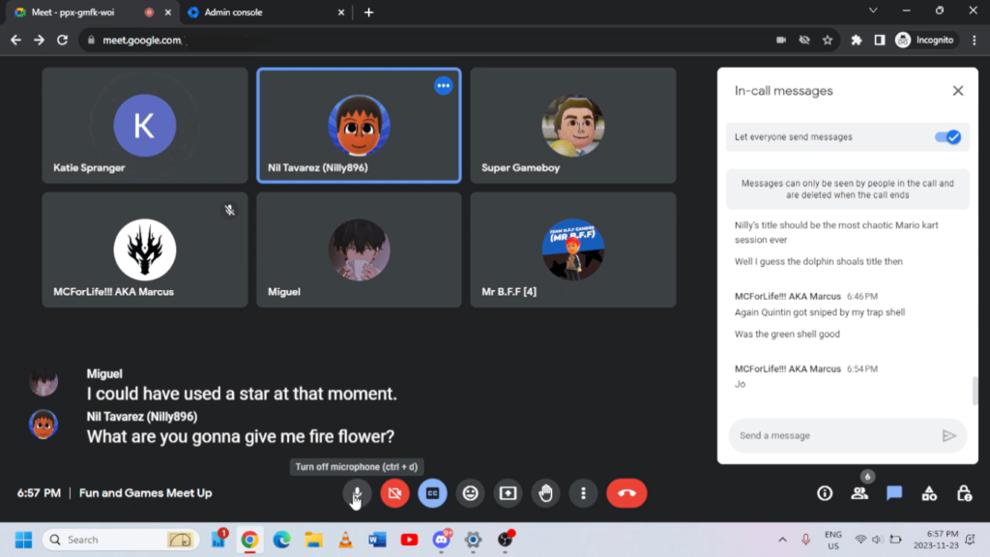Leave the call with the red hang-up button
The height and width of the screenshot is (557, 990).
pos(626,493)
